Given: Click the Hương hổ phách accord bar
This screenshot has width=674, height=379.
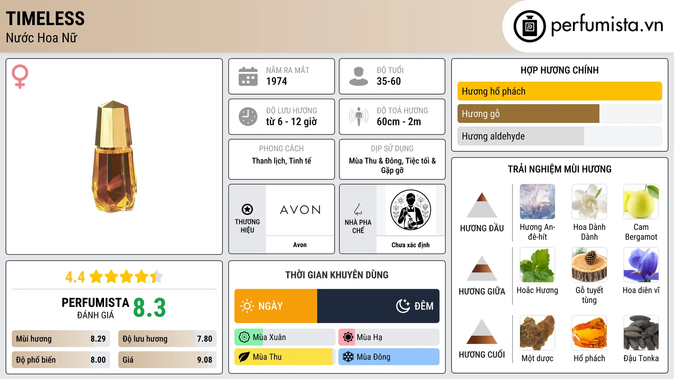Looking at the screenshot, I should click(559, 91).
